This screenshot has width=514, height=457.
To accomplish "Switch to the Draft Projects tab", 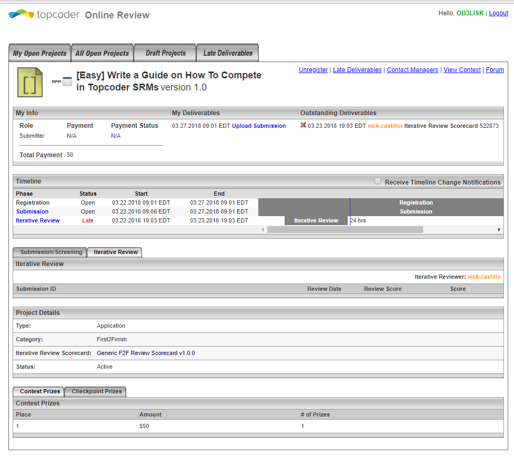I will point(165,53).
